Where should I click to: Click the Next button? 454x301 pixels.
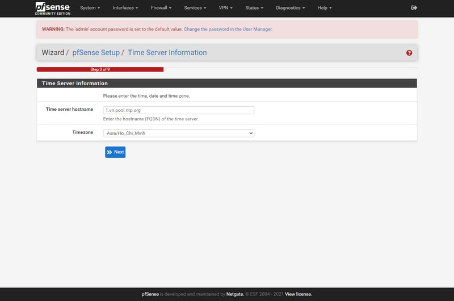(115, 152)
